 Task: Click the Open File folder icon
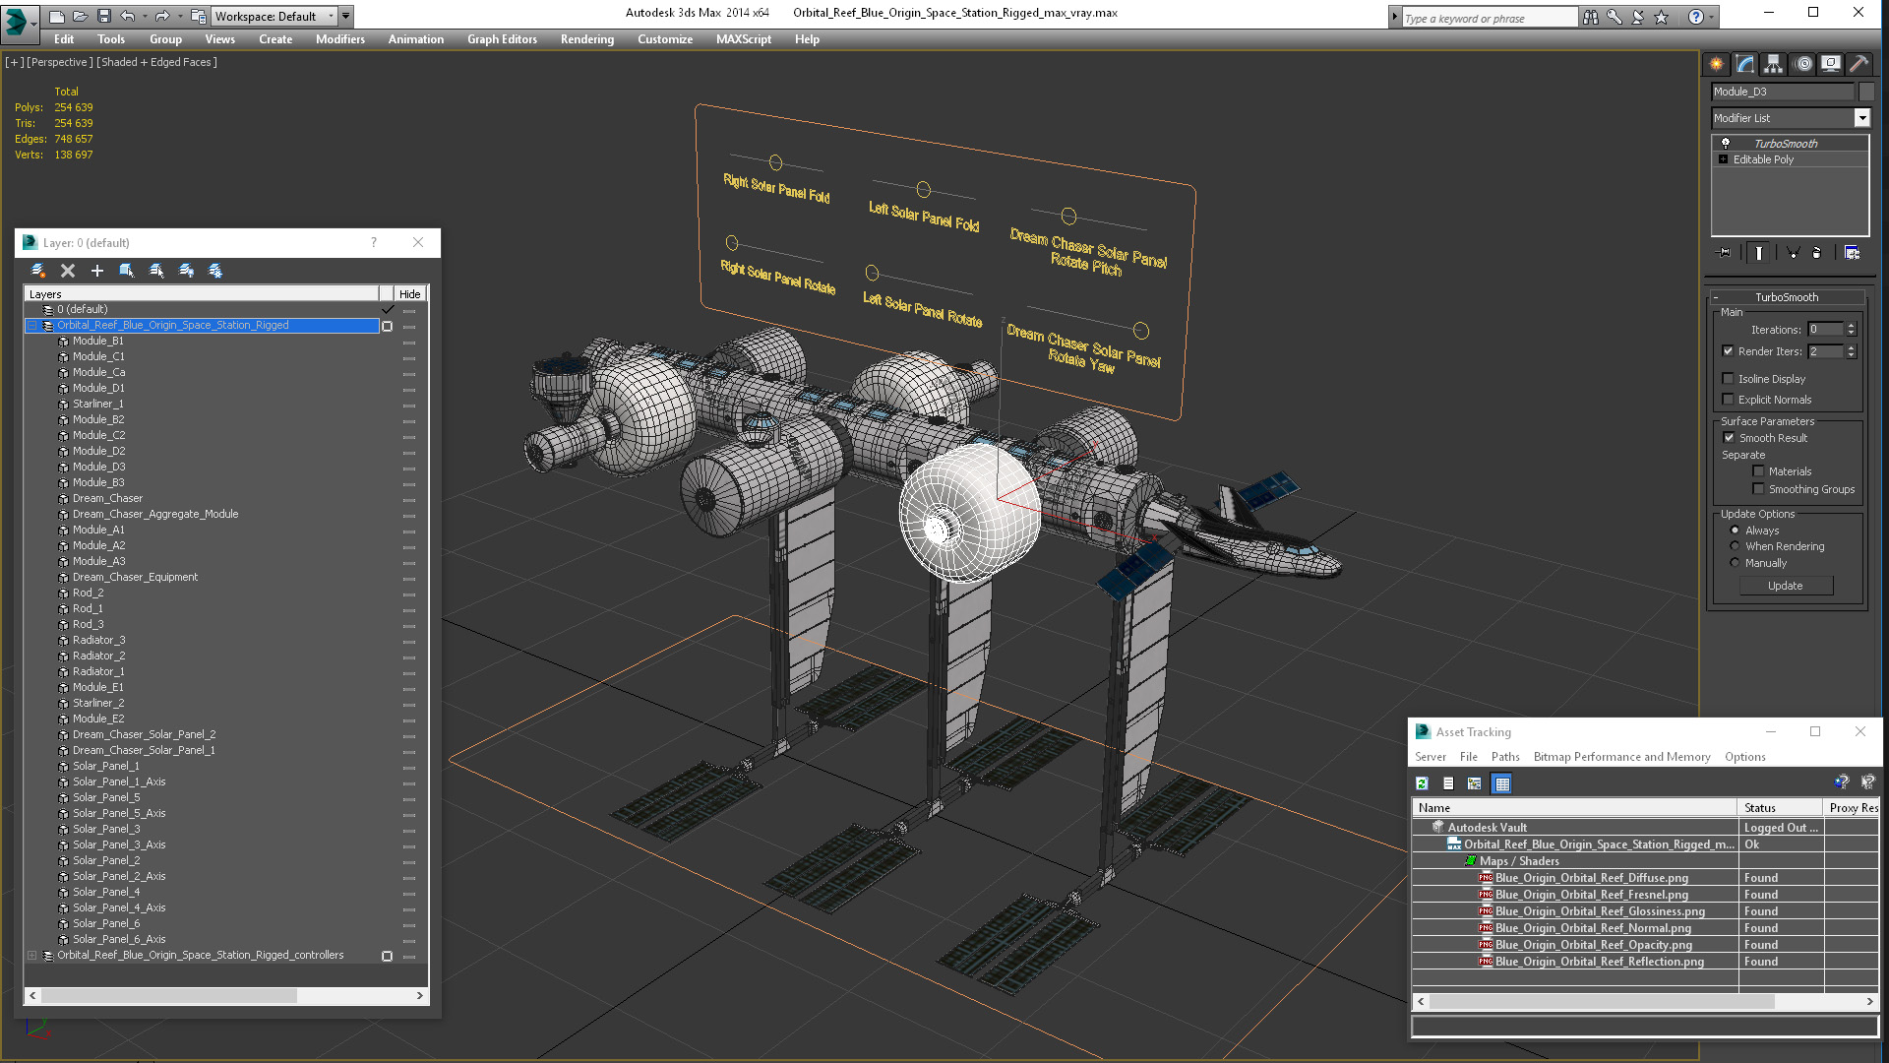pos(81,16)
